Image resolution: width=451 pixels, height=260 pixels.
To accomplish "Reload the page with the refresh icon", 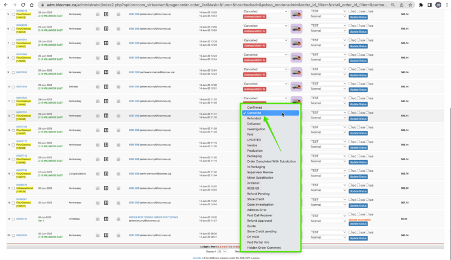I will click(23, 5).
